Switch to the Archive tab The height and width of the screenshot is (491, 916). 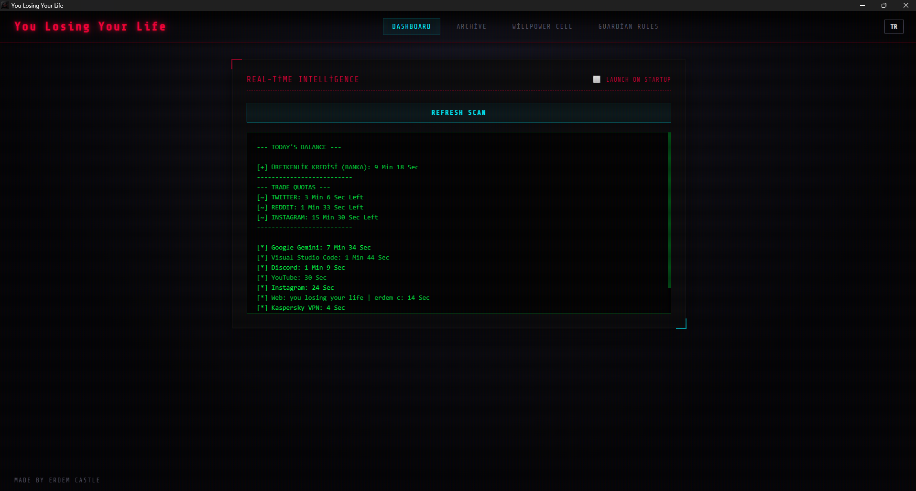point(471,26)
